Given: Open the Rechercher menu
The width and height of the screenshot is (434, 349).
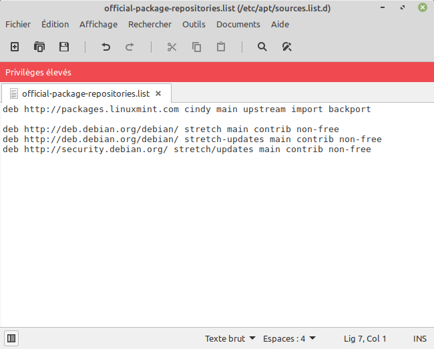Looking at the screenshot, I should [150, 24].
